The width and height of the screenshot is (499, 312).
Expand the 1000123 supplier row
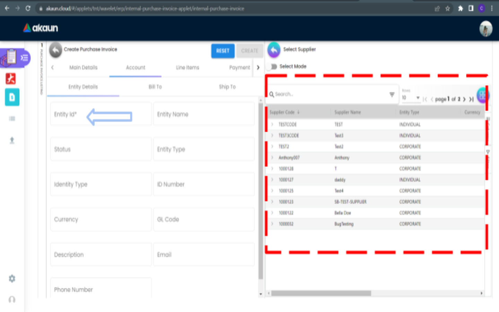pos(272,202)
